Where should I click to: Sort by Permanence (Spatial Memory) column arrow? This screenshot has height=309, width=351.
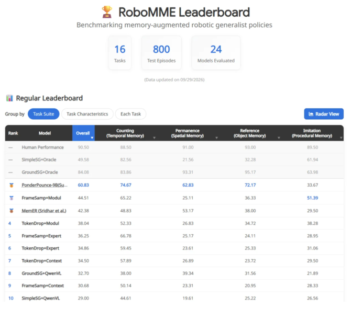pos(216,138)
